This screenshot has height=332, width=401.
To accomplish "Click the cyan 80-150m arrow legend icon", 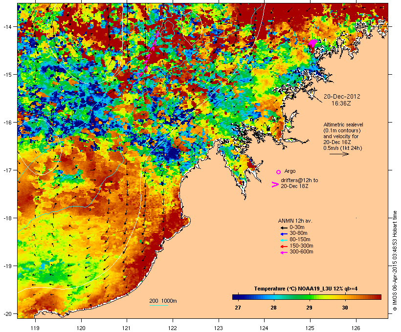I will tap(284, 240).
